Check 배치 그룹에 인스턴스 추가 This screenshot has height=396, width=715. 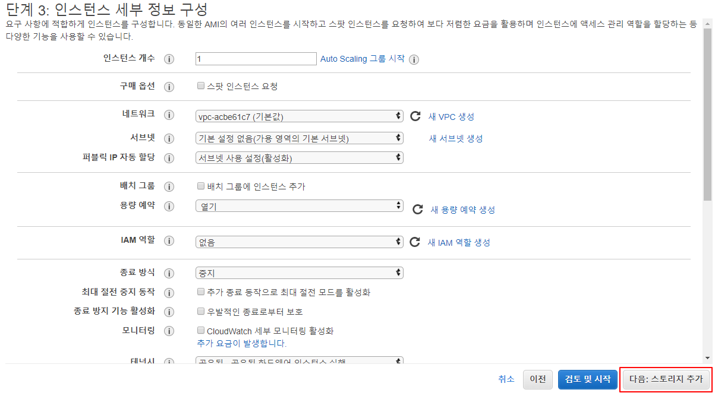[201, 186]
